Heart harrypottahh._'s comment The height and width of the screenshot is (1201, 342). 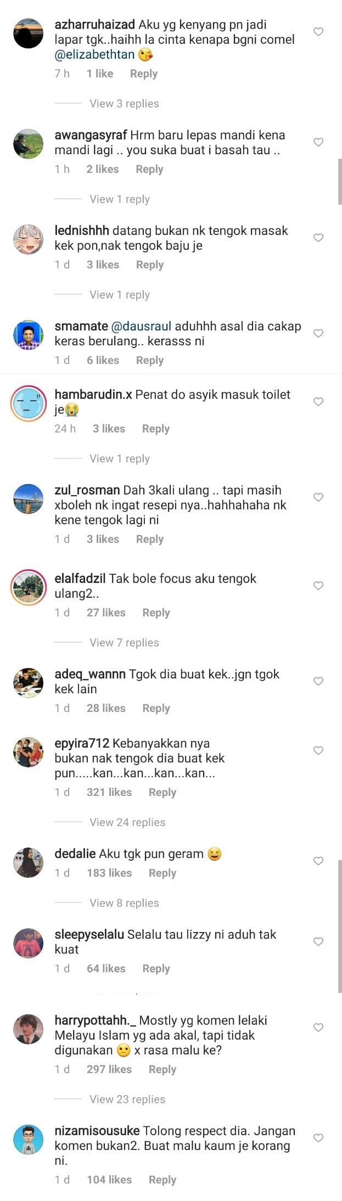click(318, 1027)
